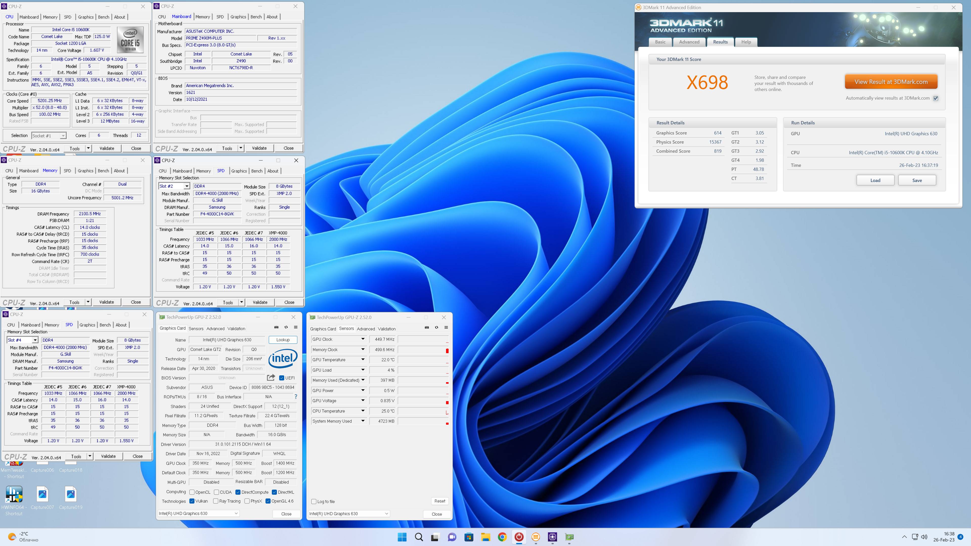This screenshot has width=971, height=546.
Task: Click refresh icon in GPU-Z Graphics Card window
Action: [286, 327]
